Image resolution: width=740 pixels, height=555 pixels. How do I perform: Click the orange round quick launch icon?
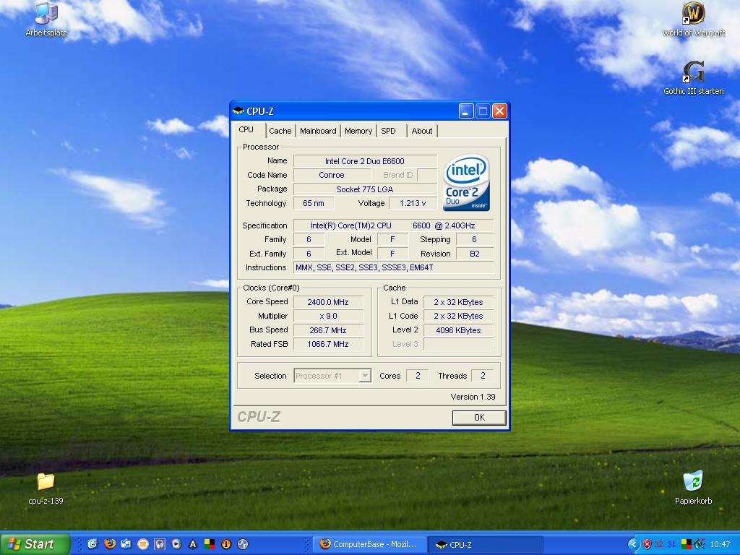coord(142,544)
